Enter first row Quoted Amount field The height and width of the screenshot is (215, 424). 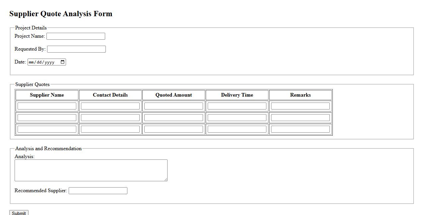174,106
